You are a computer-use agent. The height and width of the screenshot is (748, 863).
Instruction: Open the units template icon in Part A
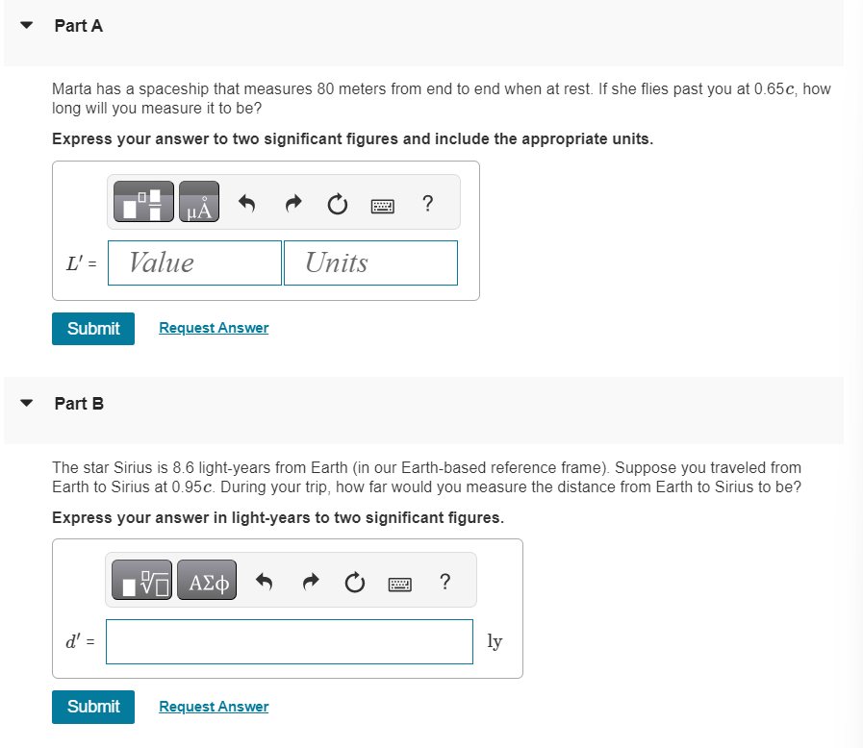pyautogui.click(x=141, y=201)
